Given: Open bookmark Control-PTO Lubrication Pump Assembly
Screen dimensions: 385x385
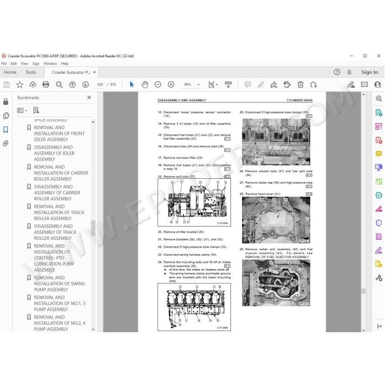Looking at the screenshot, I should [54, 258].
